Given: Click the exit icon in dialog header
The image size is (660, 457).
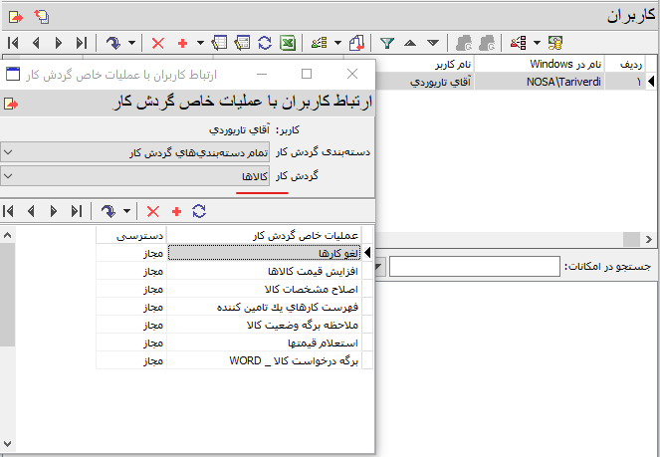Looking at the screenshot, I should point(11,103).
